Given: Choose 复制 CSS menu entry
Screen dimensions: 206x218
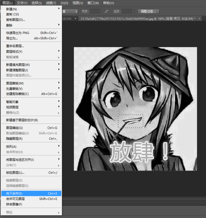Looking at the screenshot, I should pos(31,14).
